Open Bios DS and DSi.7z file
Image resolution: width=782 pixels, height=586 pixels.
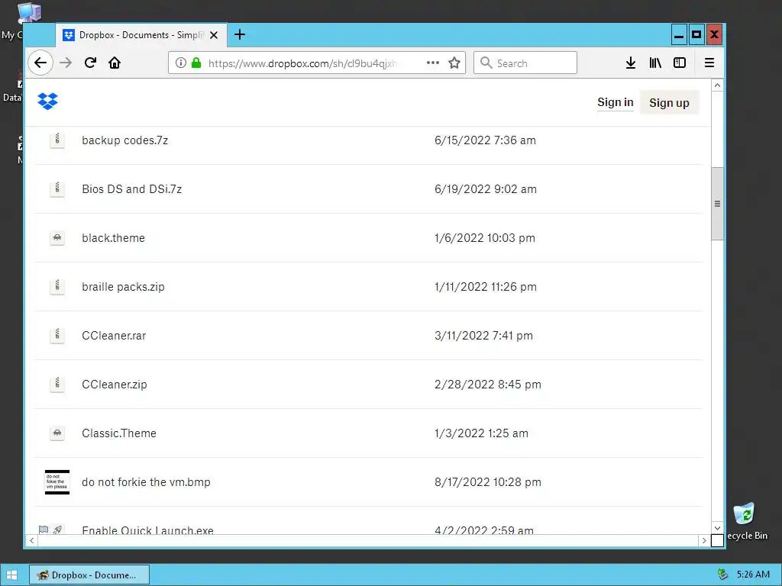(x=131, y=189)
